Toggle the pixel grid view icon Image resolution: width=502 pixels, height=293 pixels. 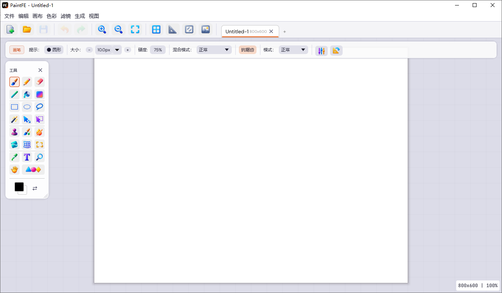point(156,29)
